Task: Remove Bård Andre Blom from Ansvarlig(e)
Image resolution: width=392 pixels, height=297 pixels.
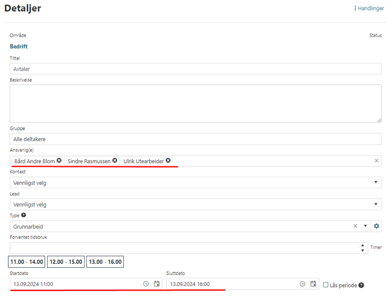Action: [59, 161]
